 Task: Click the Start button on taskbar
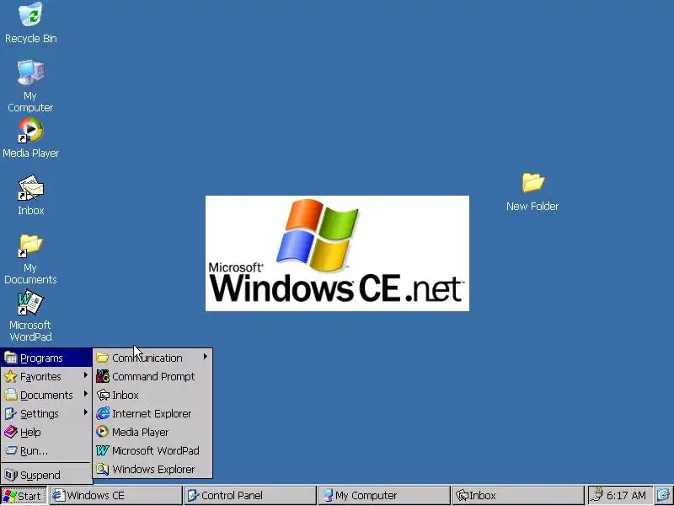(24, 496)
